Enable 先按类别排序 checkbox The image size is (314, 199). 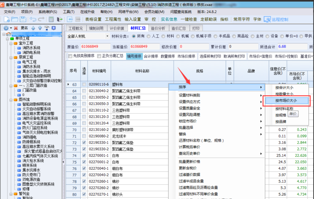pyautogui.click(x=70, y=56)
